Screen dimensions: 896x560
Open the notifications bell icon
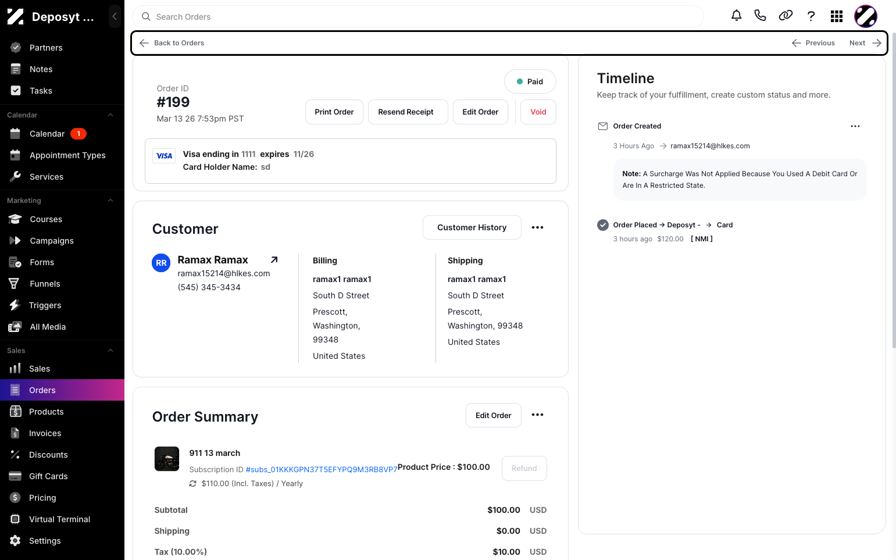(736, 16)
